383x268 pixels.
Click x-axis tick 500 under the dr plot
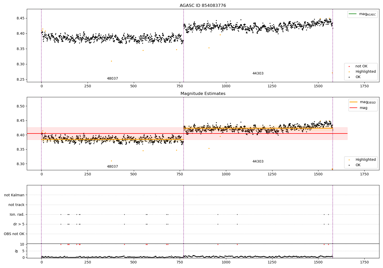point(134,262)
